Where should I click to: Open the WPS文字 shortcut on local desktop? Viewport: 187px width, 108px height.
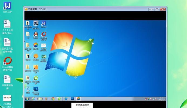coord(7,7)
